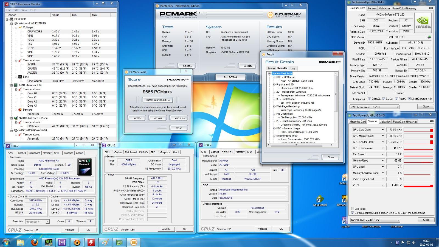Click the Result Details horizontal scrollbar
The image size is (439, 247).
tap(300, 145)
